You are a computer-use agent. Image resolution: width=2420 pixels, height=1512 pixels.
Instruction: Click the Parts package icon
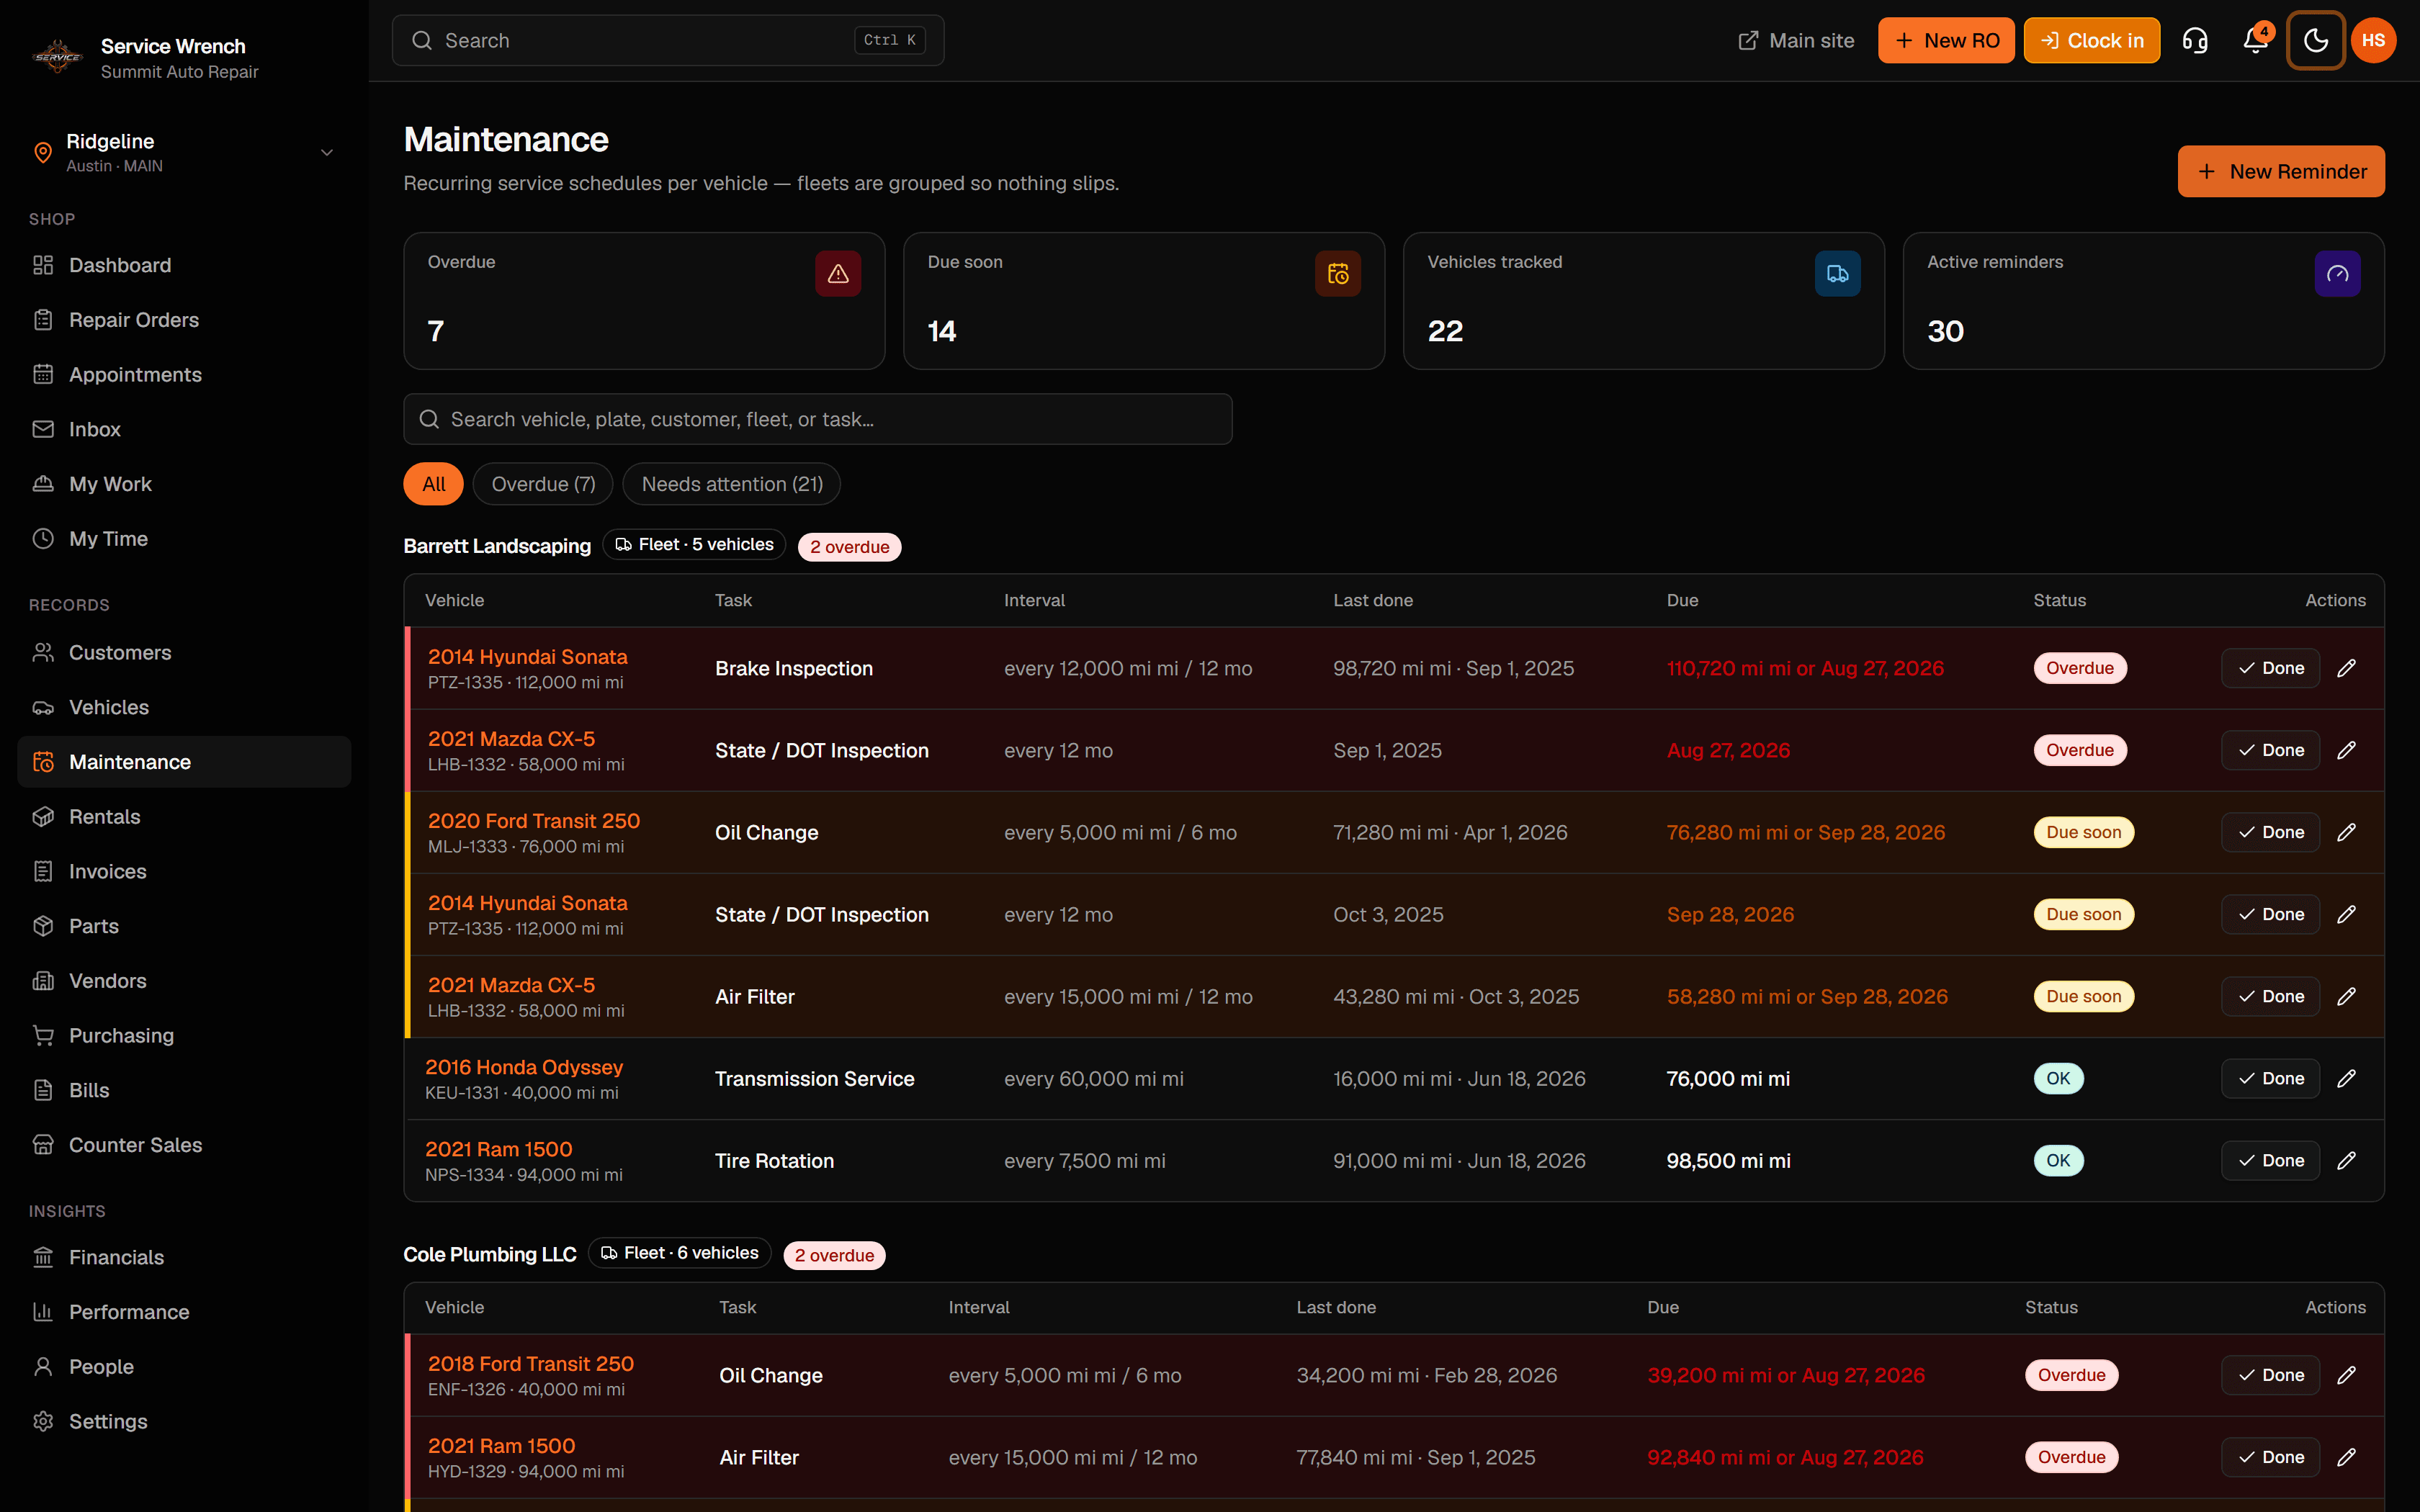click(x=43, y=926)
